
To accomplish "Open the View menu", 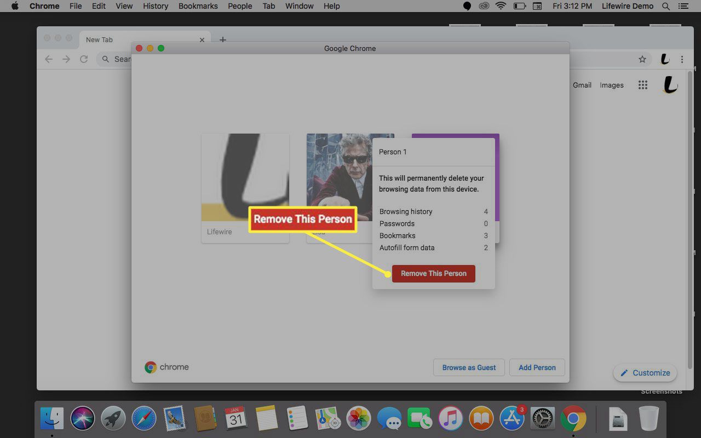I will point(124,6).
